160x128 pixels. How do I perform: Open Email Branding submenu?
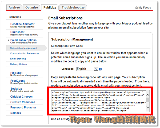pyautogui.click(x=18, y=59)
